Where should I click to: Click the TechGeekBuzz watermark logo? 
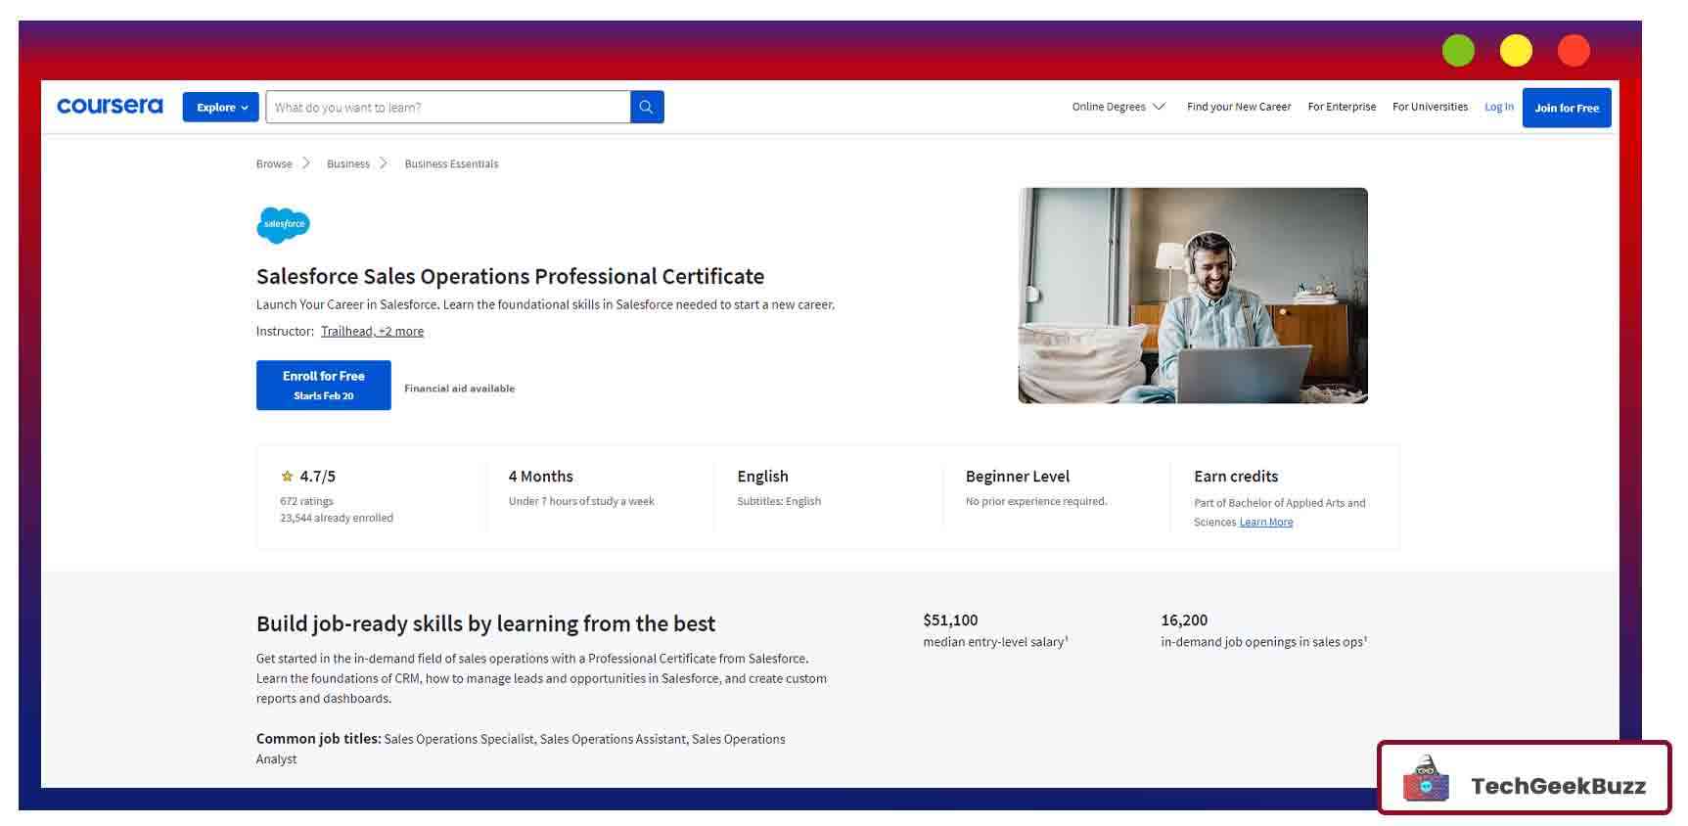pyautogui.click(x=1524, y=779)
